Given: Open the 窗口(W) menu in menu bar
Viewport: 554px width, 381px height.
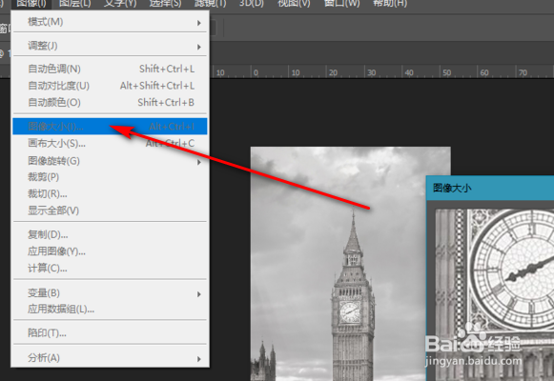Looking at the screenshot, I should pos(342,4).
